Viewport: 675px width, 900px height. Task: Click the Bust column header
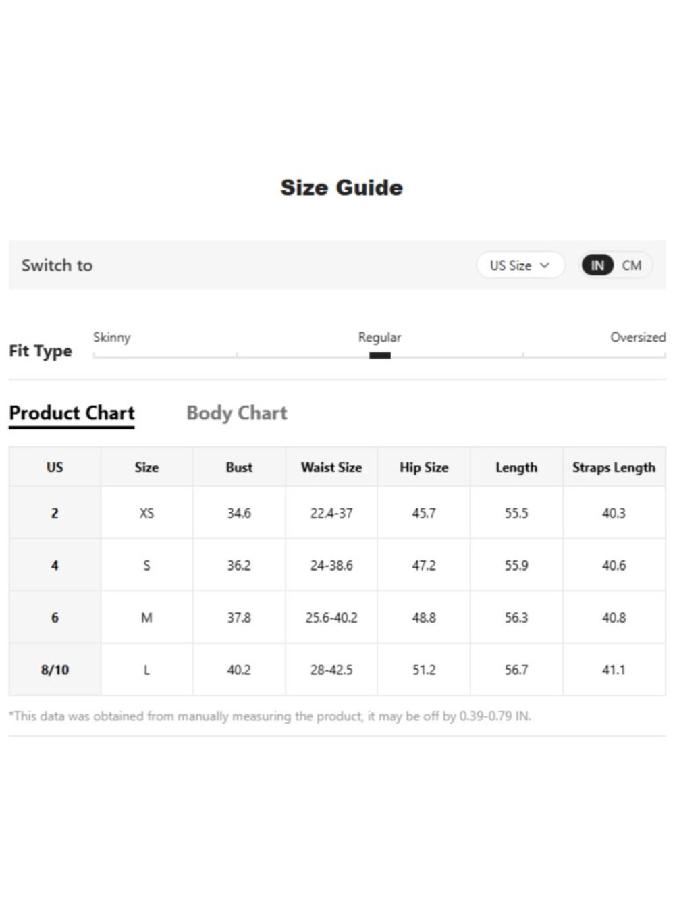[x=239, y=467]
